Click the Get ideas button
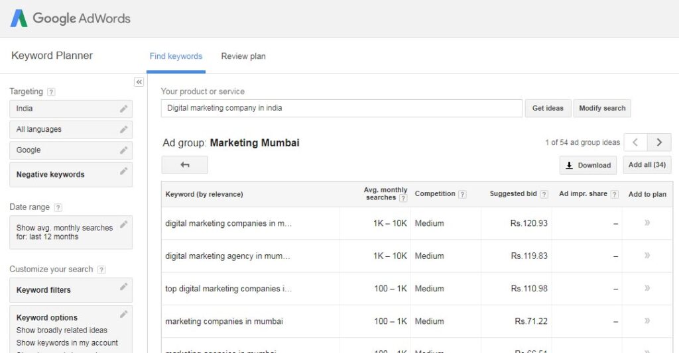Screen dimensions: 679x353 click(548, 108)
